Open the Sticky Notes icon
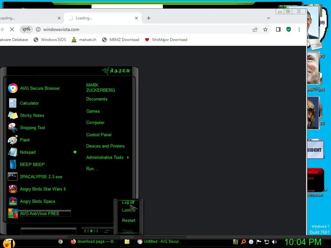This screenshot has width=331, height=248. tap(13, 115)
